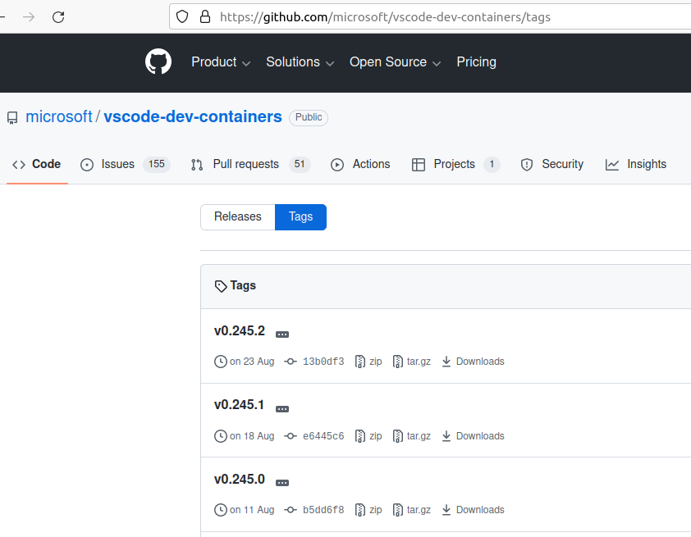The width and height of the screenshot is (691, 537).
Task: Open the commit message ellipsis for v0.245.2
Action: (x=281, y=333)
